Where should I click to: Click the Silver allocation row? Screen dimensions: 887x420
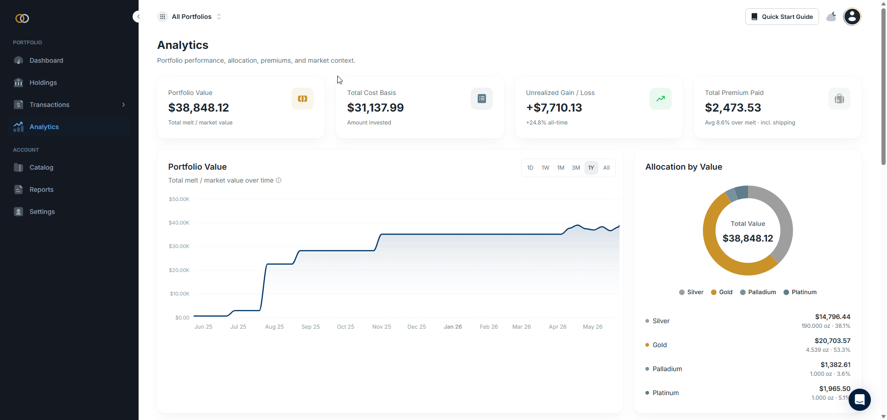pos(747,321)
